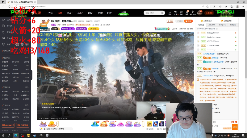This screenshot has height=138, width=247.
Task: Open the 直播回看 replay link
Action: click(x=227, y=21)
